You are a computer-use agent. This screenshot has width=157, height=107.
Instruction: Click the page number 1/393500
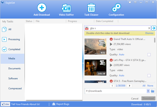pos(121,86)
